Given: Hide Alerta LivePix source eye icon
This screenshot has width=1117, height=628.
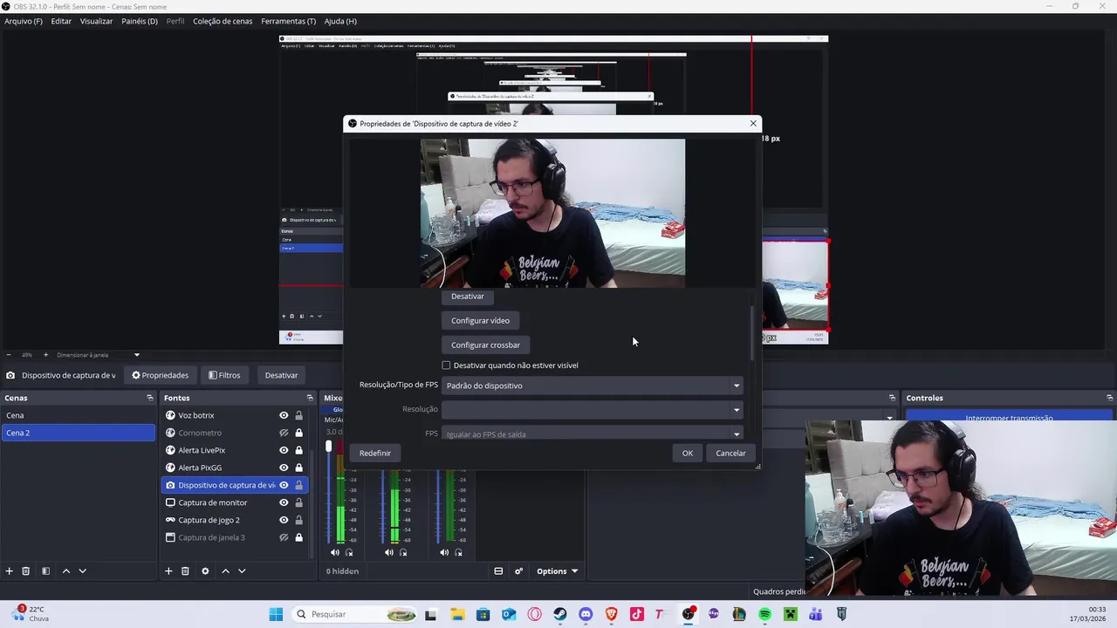Looking at the screenshot, I should (284, 450).
